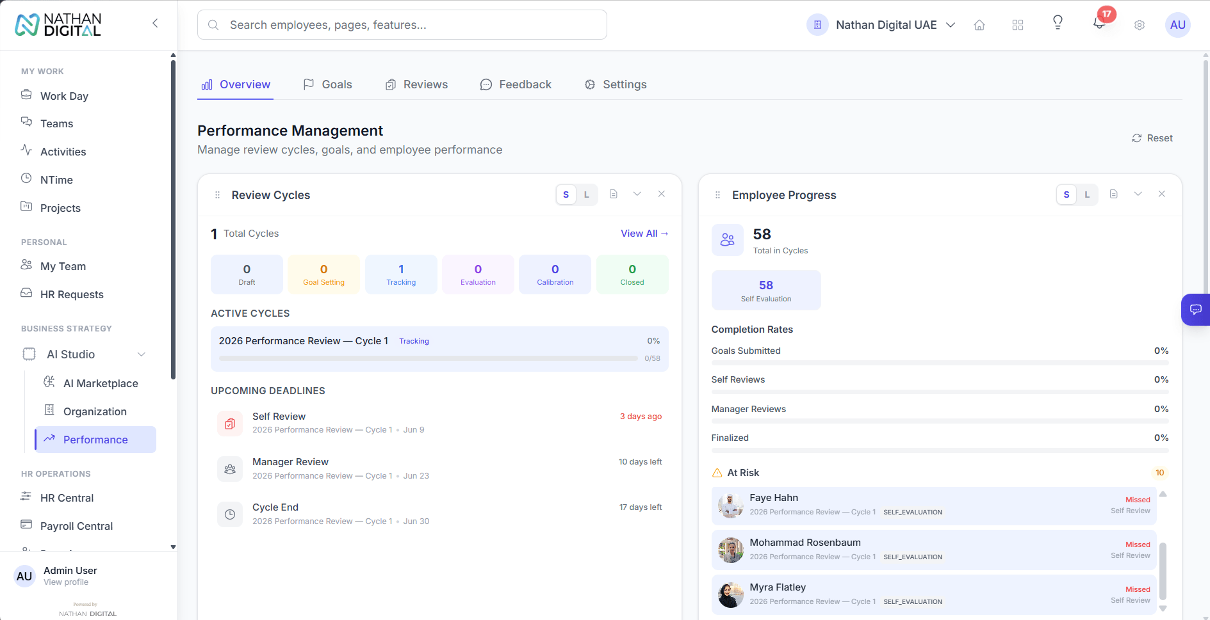This screenshot has width=1210, height=620.
Task: Grab the Review Cycles drag handle
Action: point(218,195)
